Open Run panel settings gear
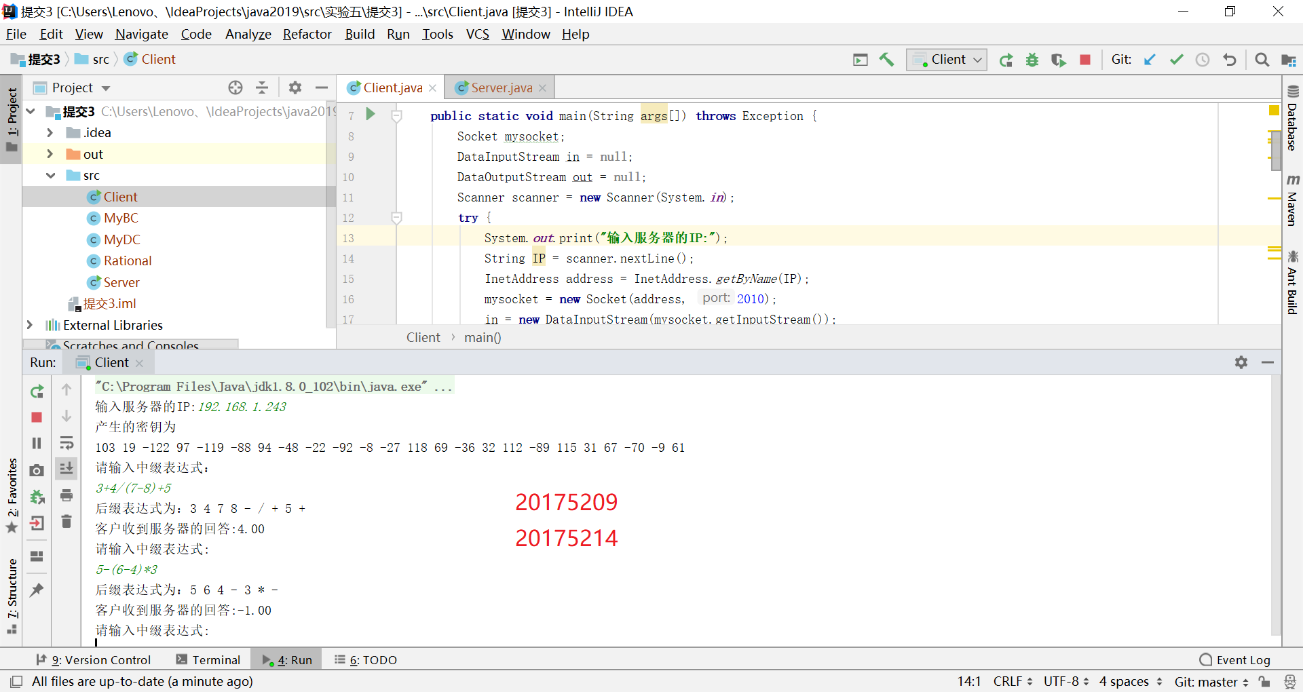The height and width of the screenshot is (692, 1303). point(1241,362)
